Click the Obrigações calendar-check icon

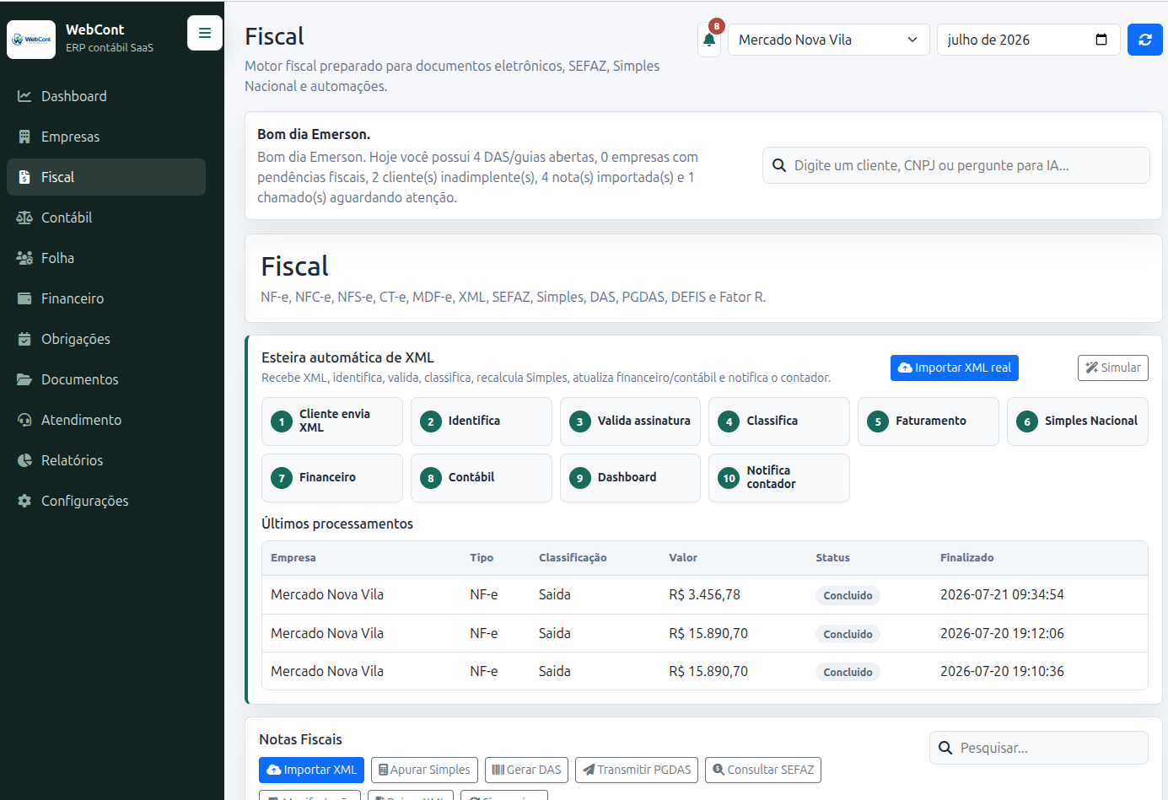(24, 339)
